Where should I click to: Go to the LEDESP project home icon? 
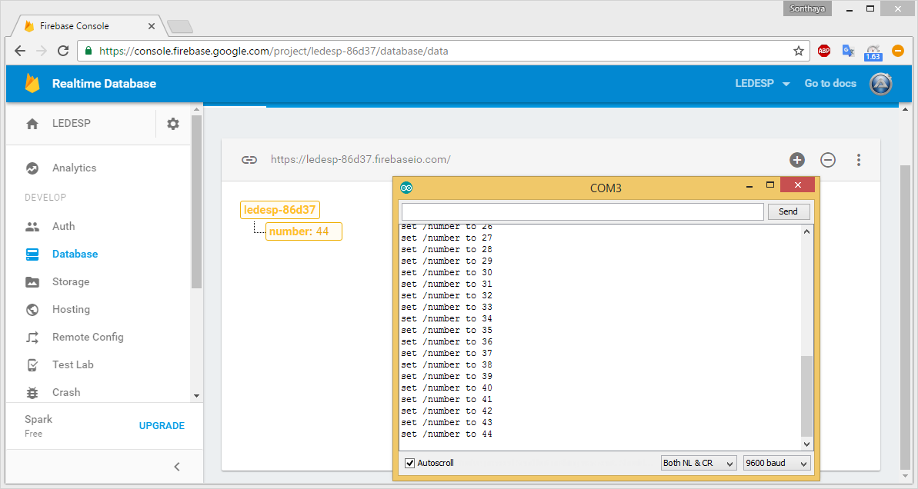(x=32, y=124)
